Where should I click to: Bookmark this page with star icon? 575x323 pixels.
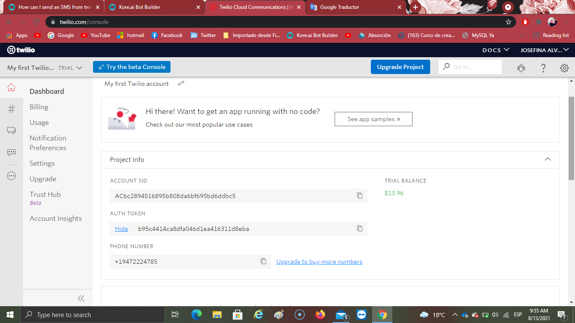508,22
